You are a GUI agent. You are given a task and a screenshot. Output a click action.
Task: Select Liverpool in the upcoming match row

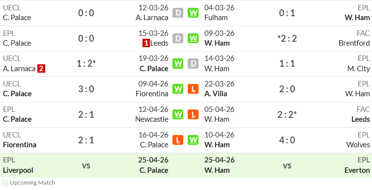[18, 170]
